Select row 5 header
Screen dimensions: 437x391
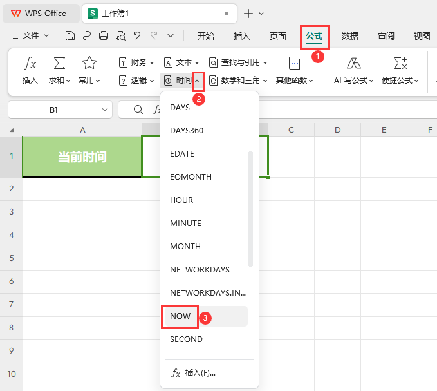click(x=11, y=258)
